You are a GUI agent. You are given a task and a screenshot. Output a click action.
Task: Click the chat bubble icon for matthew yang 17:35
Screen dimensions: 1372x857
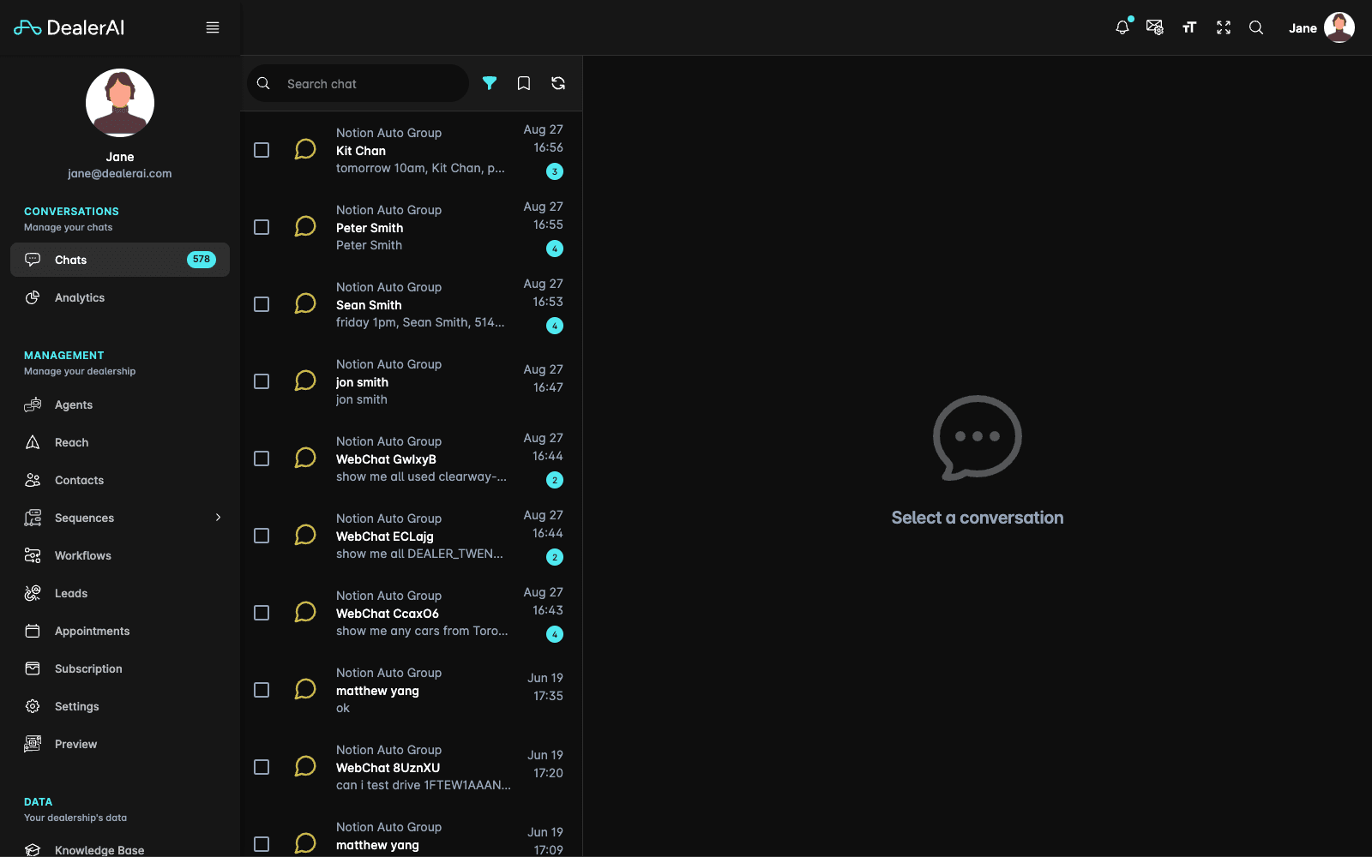(x=305, y=690)
